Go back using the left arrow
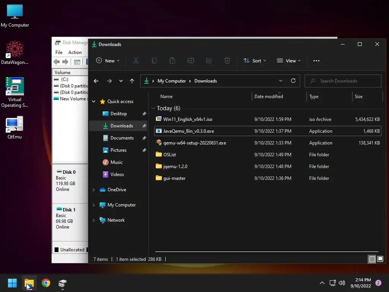389x292 pixels. click(96, 81)
